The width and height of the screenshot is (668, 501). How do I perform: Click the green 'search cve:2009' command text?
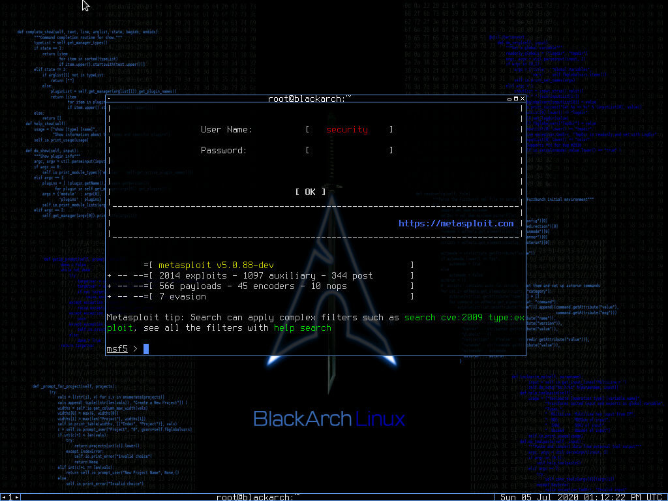(444, 318)
